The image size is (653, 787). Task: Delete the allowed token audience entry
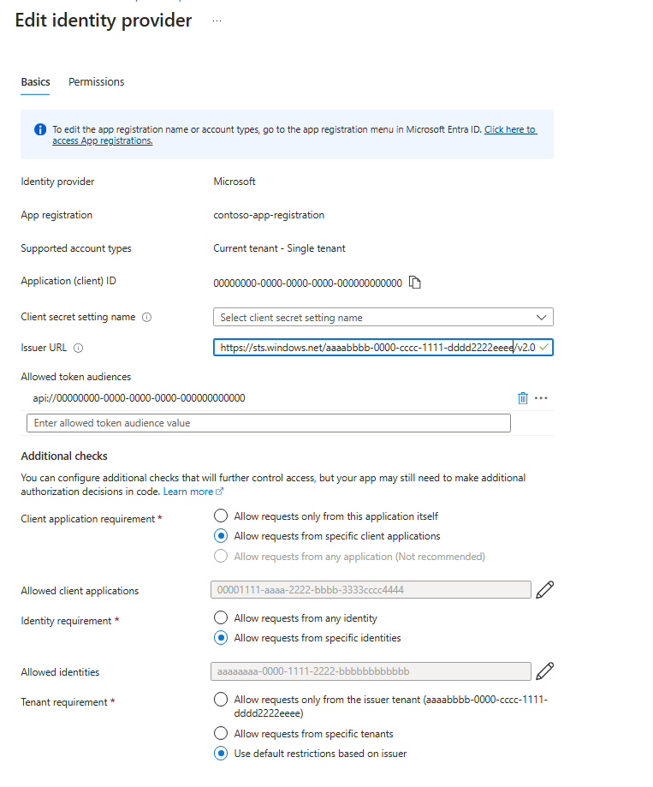tap(523, 398)
